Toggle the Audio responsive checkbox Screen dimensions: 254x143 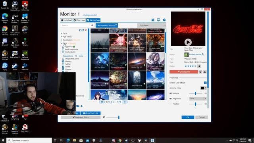pyautogui.click(x=63, y=49)
